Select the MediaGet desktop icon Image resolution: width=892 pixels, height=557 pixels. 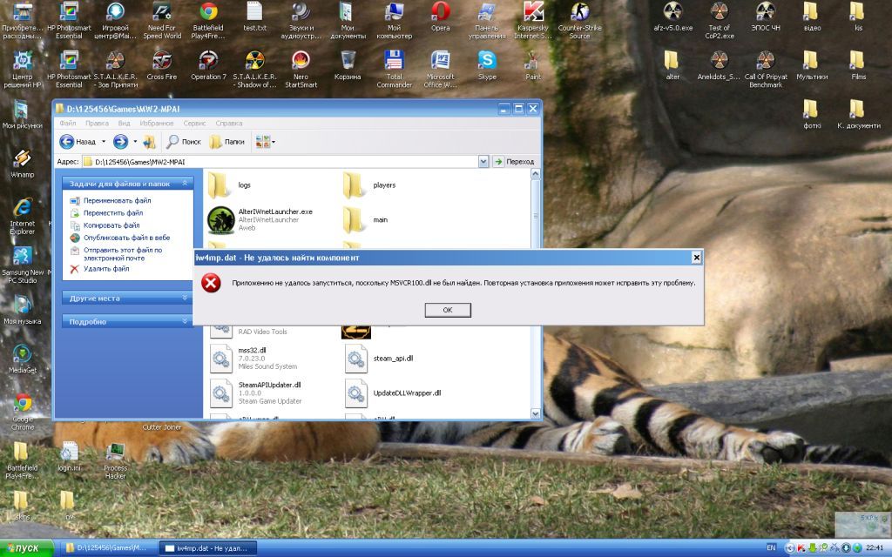pos(22,359)
